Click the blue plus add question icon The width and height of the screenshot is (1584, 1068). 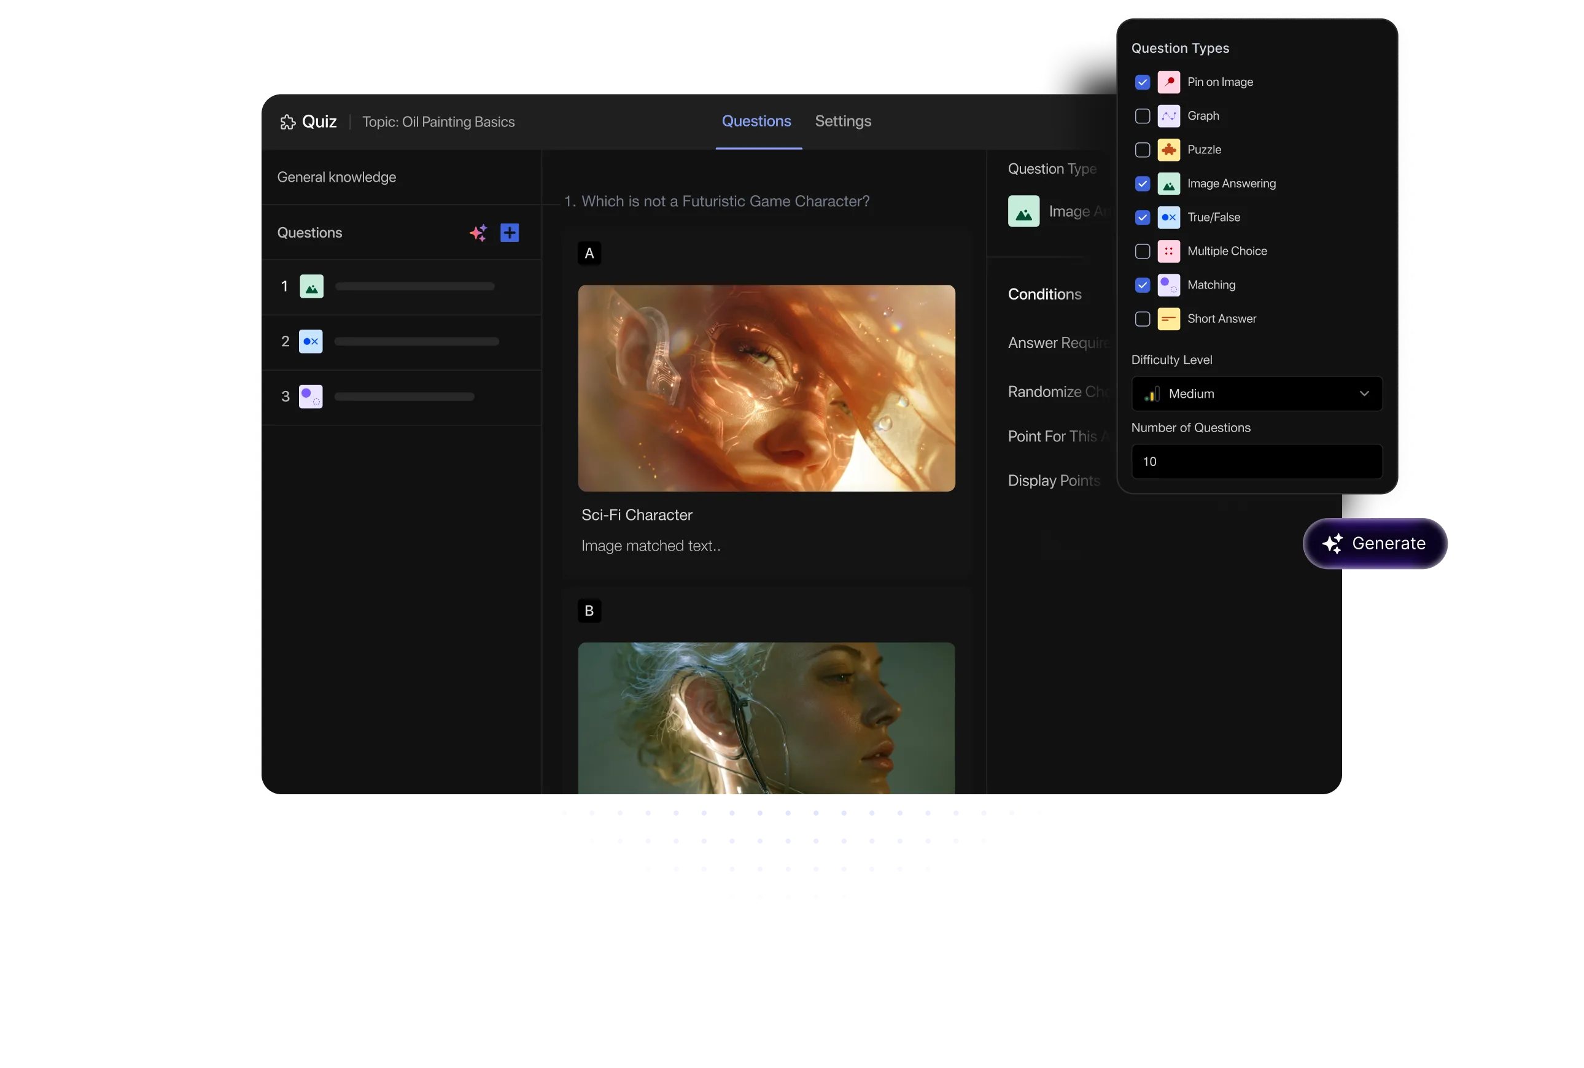(x=510, y=233)
